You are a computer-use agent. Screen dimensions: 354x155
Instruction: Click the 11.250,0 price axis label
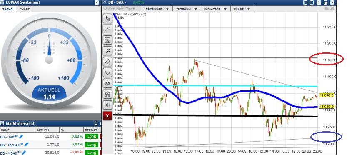tap(329, 27)
